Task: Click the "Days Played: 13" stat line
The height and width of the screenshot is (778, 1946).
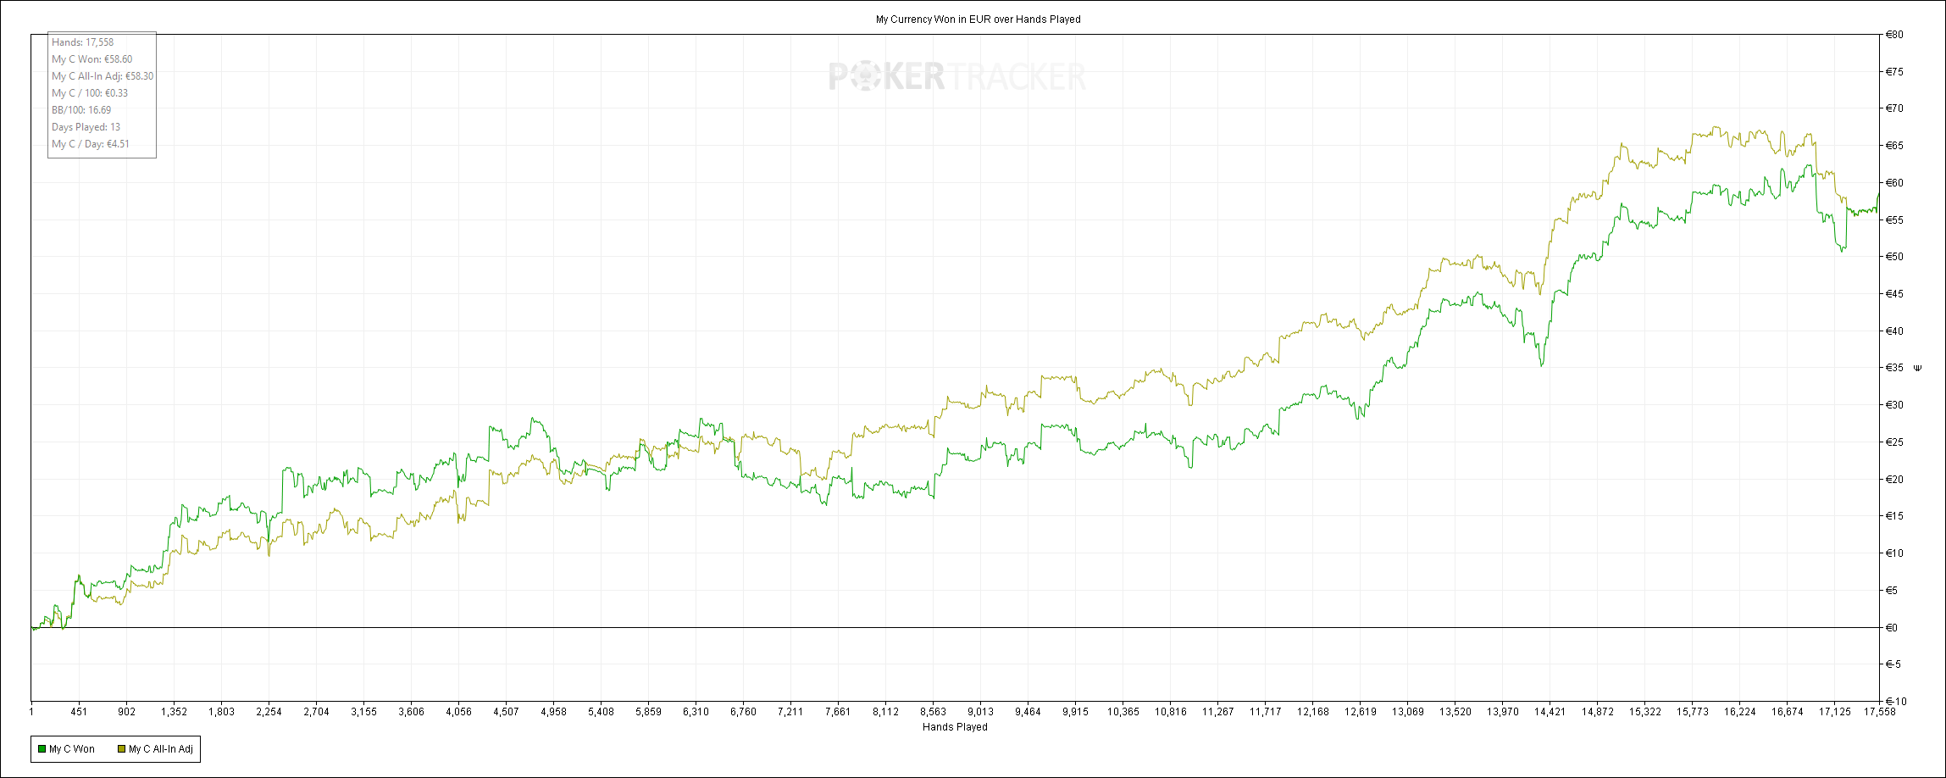Action: click(86, 127)
